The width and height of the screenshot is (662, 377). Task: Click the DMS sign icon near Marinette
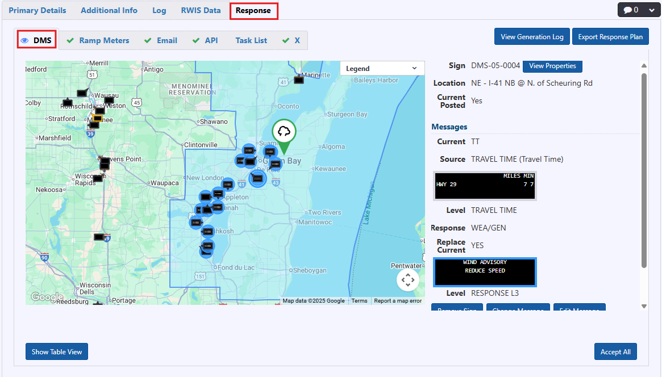(299, 79)
